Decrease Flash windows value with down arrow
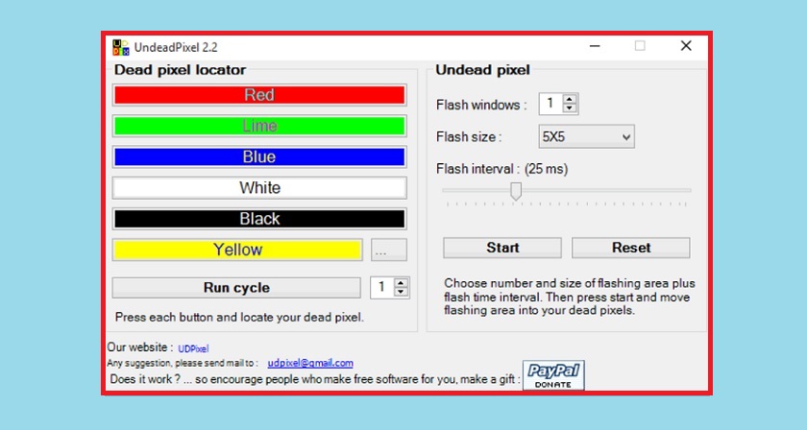Screen dimensions: 807x430 coord(569,108)
